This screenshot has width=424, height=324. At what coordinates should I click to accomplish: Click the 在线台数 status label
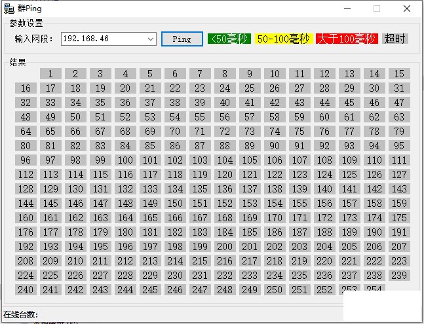[21, 315]
